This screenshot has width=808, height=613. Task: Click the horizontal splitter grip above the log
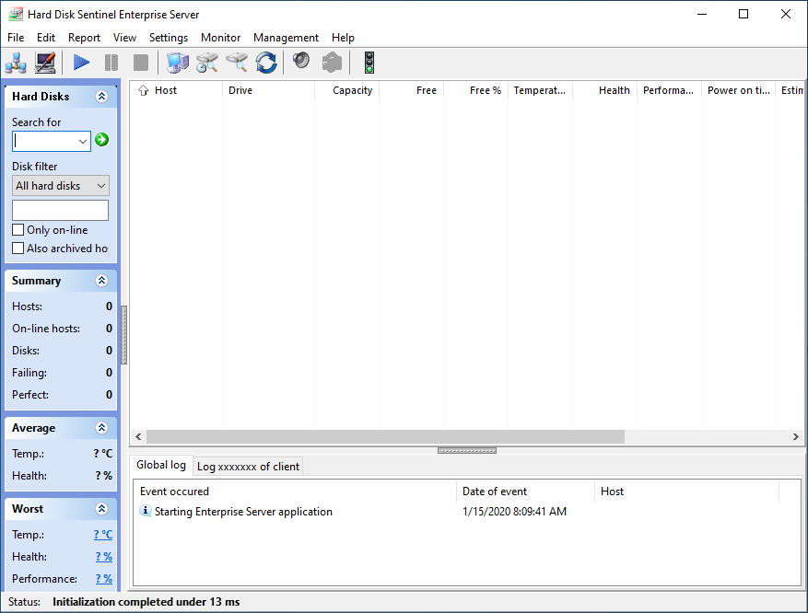coord(467,450)
